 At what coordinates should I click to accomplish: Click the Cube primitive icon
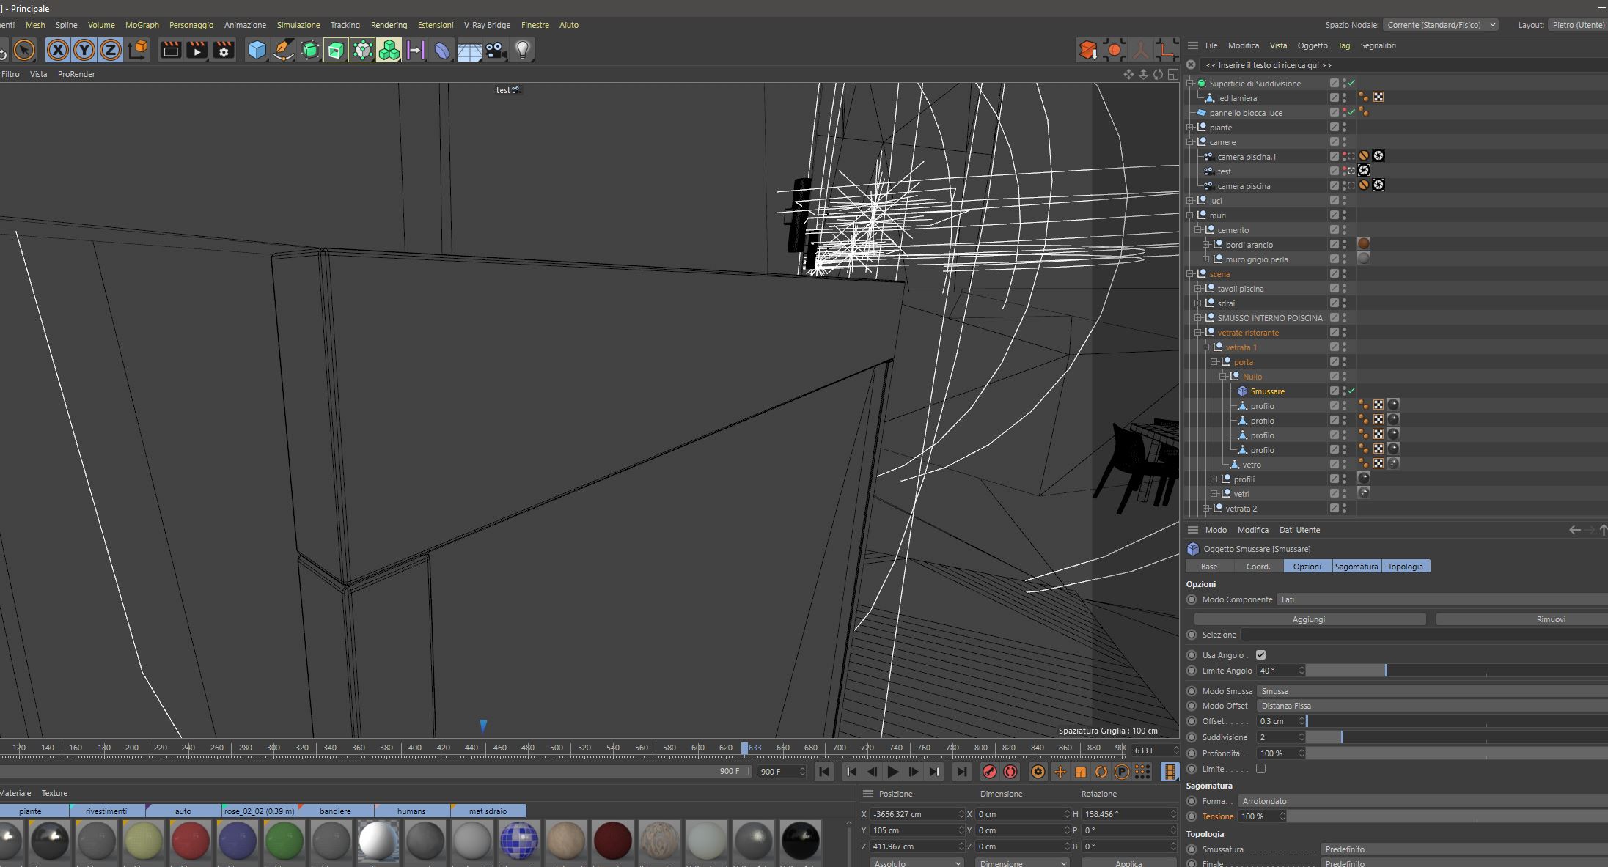257,50
